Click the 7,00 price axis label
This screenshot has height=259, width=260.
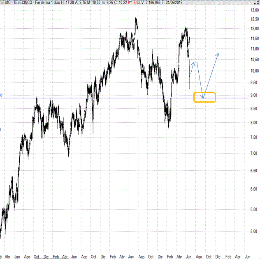click(x=254, y=154)
